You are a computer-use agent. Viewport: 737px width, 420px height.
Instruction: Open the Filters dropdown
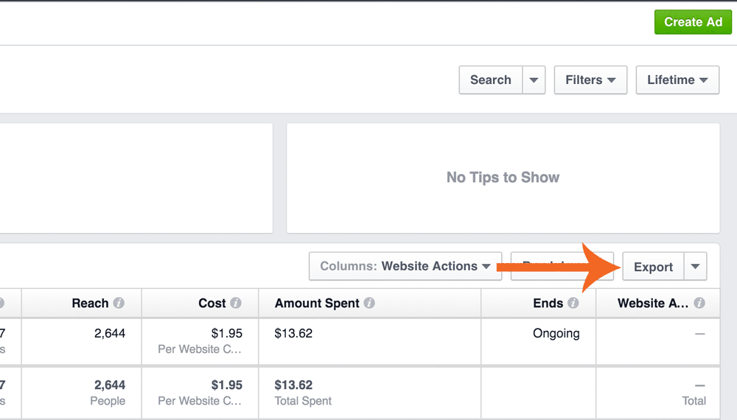click(590, 80)
